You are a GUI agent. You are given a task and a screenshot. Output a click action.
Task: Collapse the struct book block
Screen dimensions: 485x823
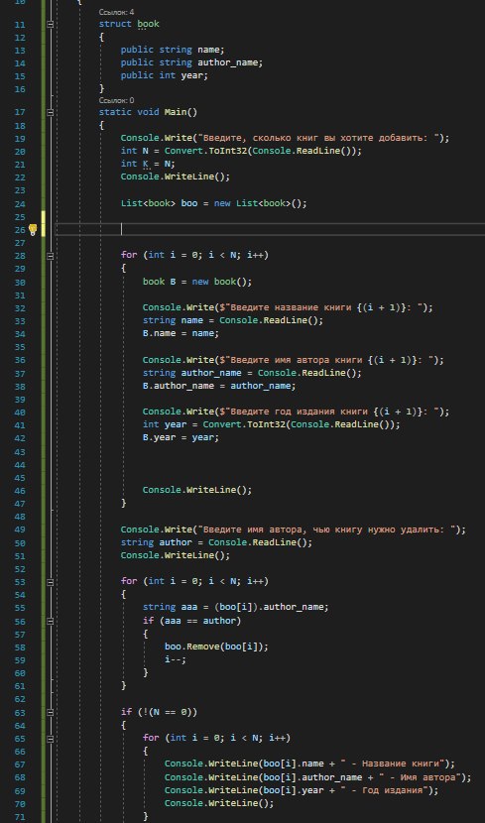tap(51, 24)
